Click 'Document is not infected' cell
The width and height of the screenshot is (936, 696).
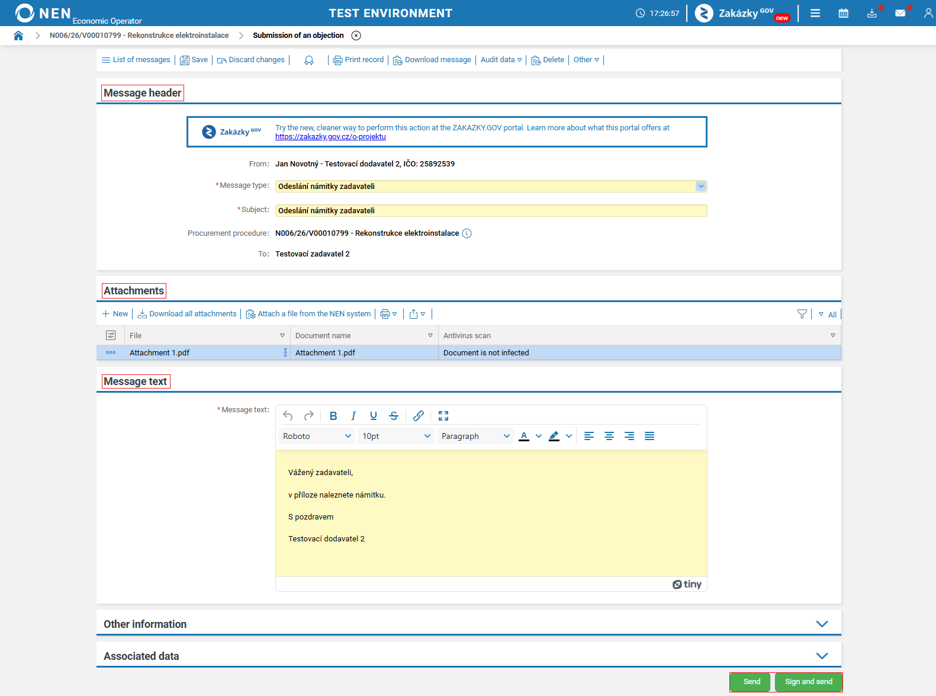(486, 352)
